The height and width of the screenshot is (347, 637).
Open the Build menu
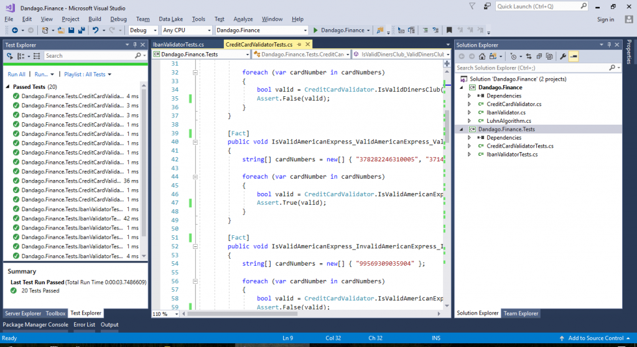(x=95, y=19)
